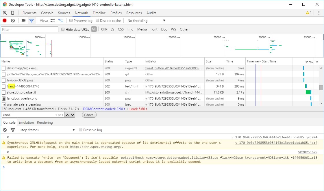The image size is (324, 191).
Task: Filter requests by Font
Action: click(154, 29)
